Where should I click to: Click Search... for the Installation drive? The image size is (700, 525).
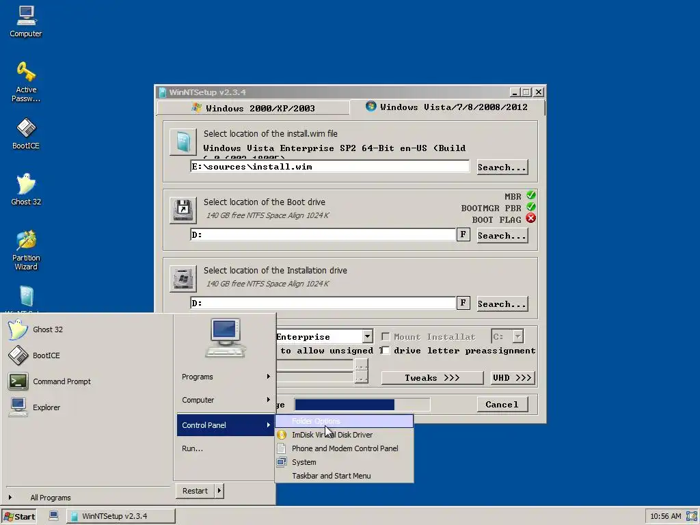(x=502, y=304)
